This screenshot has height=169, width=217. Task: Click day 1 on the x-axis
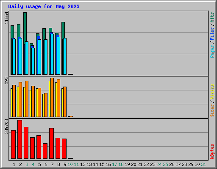point(14,164)
